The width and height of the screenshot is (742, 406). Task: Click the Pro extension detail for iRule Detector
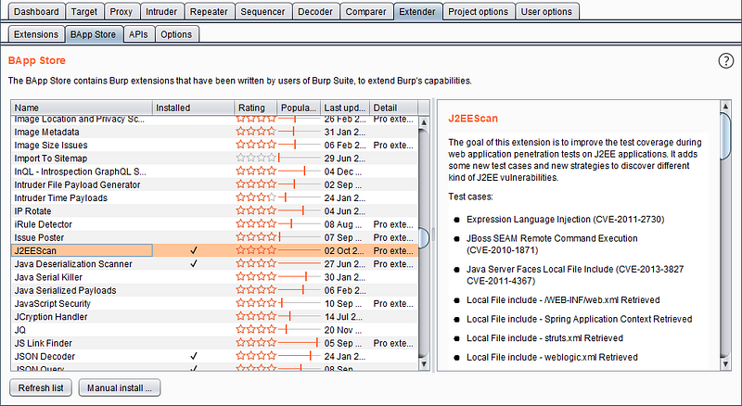pos(393,224)
